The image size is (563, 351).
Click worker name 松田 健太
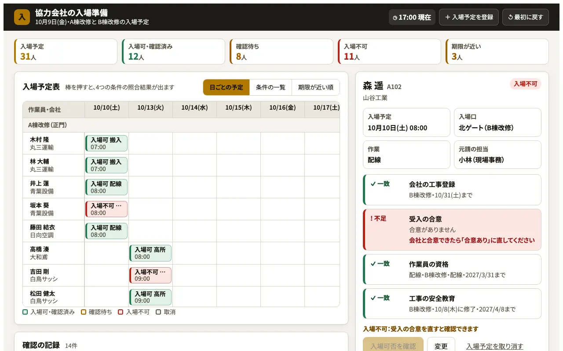tap(43, 294)
